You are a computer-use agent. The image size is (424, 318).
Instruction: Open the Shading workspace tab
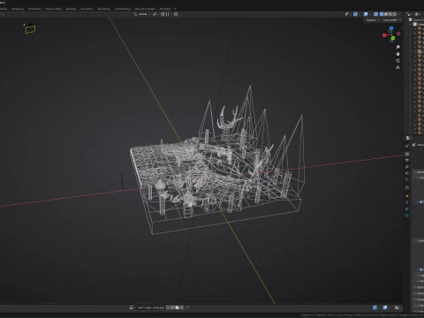point(71,9)
